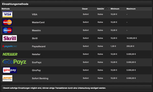Click MasterCard minimum 10,00 €

114,22
